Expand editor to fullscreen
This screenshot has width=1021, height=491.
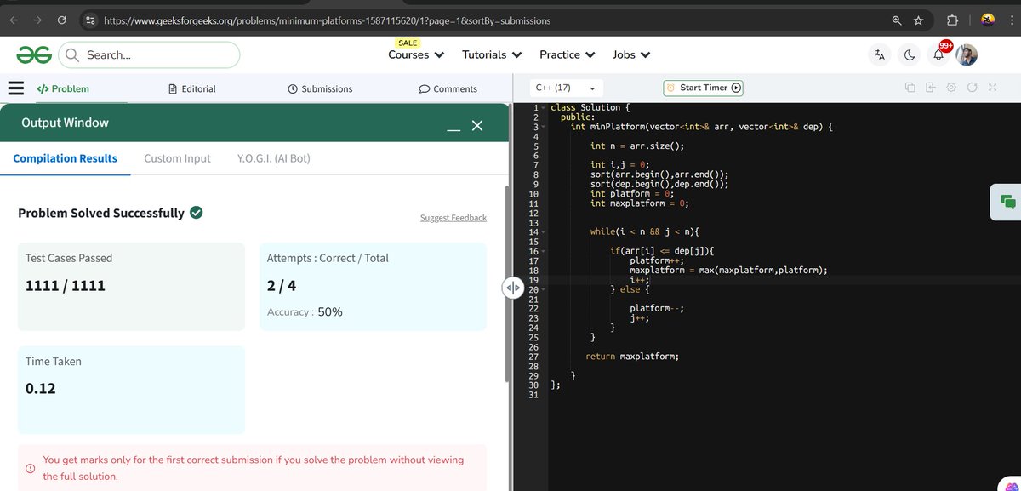click(x=992, y=88)
